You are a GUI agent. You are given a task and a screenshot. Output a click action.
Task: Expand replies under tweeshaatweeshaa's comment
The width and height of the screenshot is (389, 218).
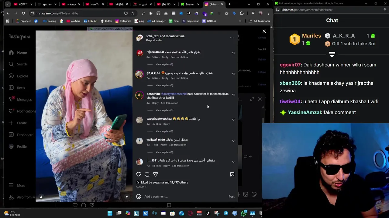[x=164, y=131]
